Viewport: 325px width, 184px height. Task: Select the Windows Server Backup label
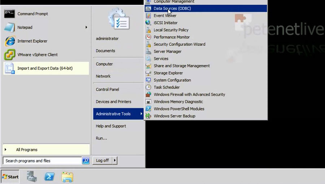(x=174, y=116)
